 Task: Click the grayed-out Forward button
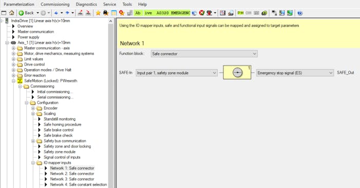point(43,13)
